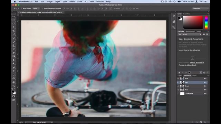Select the Eyedropper tool

14,34
